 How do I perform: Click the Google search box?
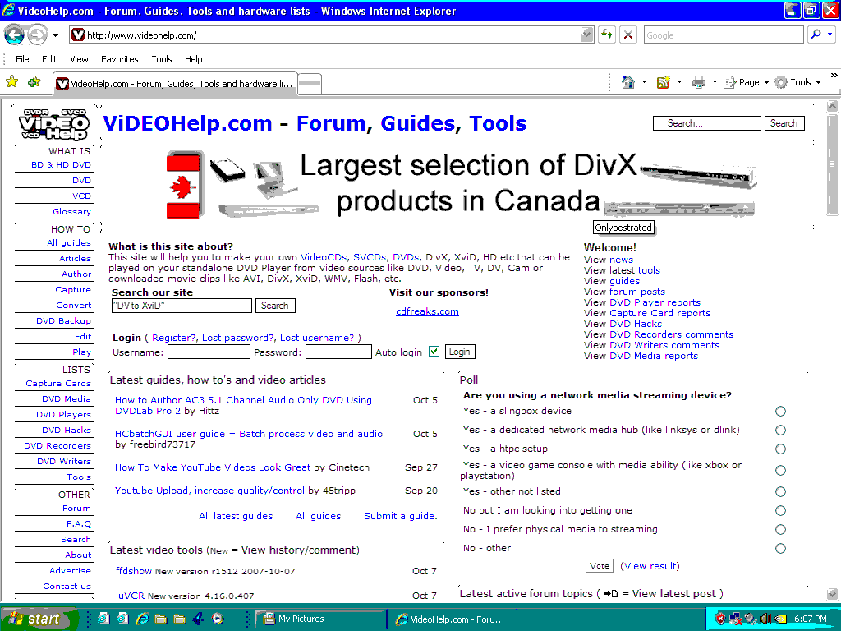724,35
